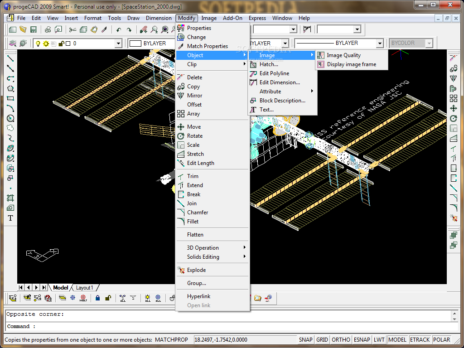Click the Print Preview icon

58,29
